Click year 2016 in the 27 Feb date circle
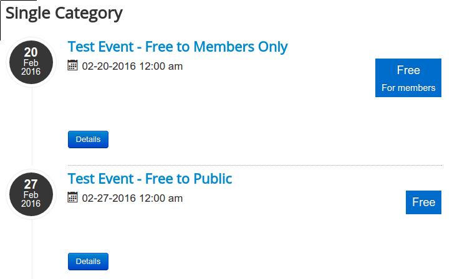Screen dimensions: 452x279 (31, 204)
